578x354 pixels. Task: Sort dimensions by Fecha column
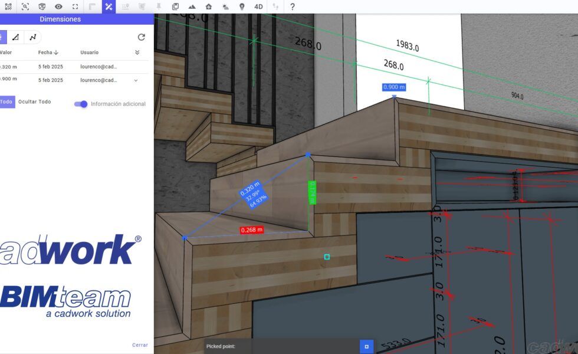tap(48, 53)
